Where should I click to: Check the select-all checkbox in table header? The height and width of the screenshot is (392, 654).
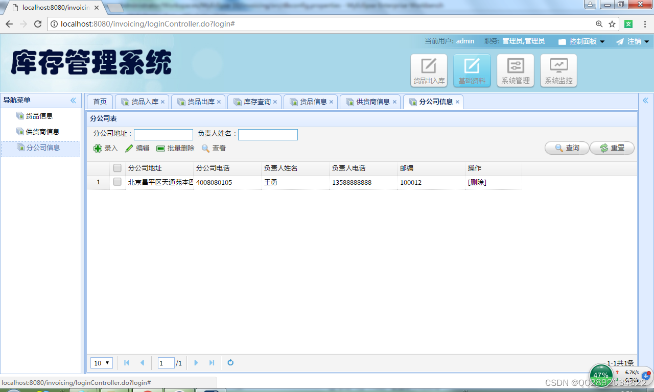(117, 167)
